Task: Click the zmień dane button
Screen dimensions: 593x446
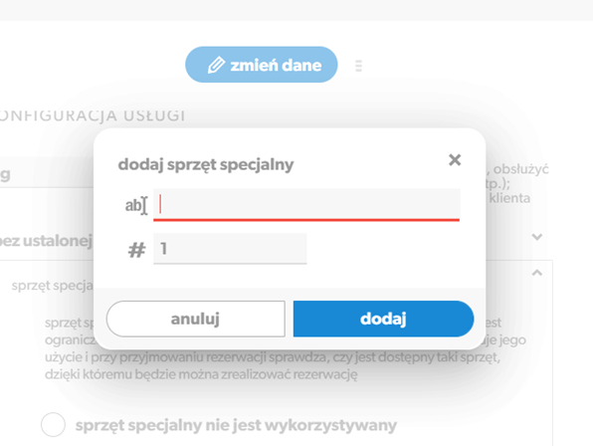Action: 262,65
